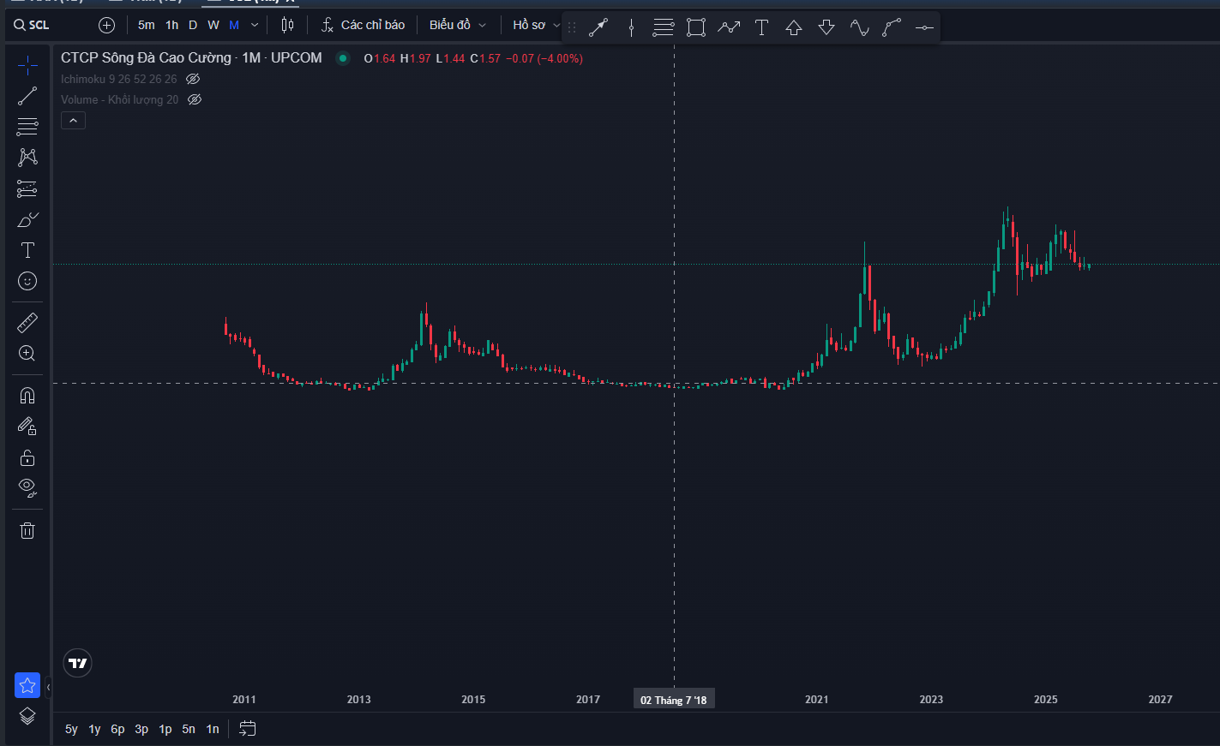Open the Biểu đồ dropdown
Viewport: 1220px width, 746px height.
pos(457,25)
